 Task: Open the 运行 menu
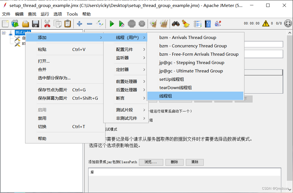[45, 14]
